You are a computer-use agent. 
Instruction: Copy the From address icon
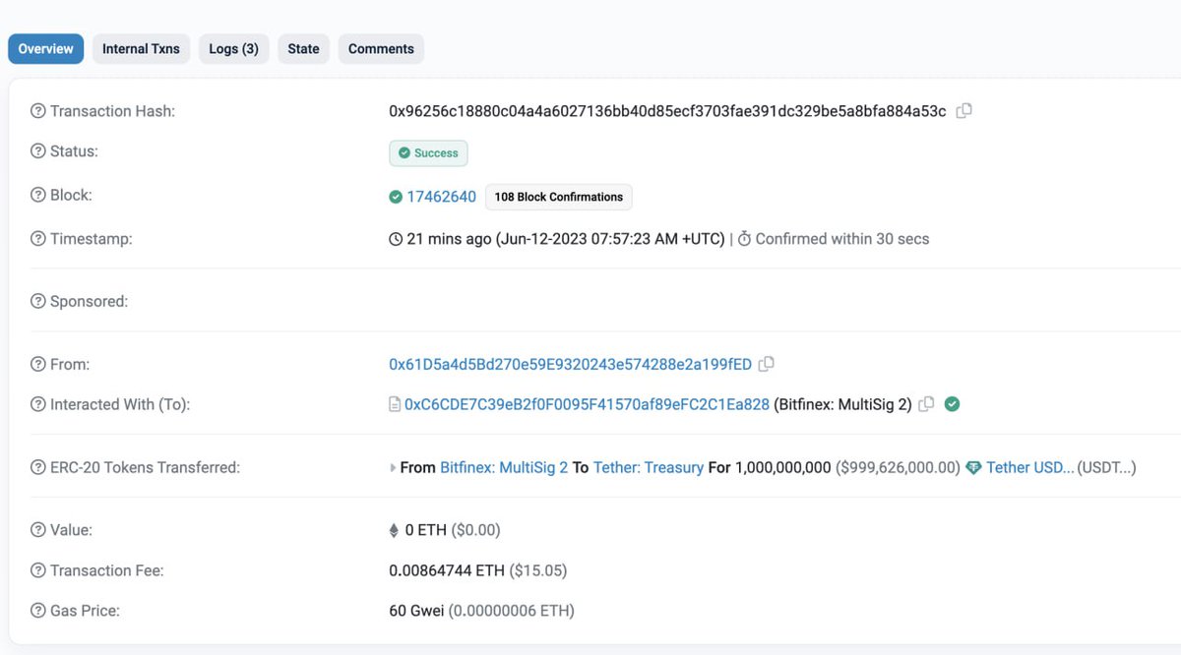coord(767,364)
